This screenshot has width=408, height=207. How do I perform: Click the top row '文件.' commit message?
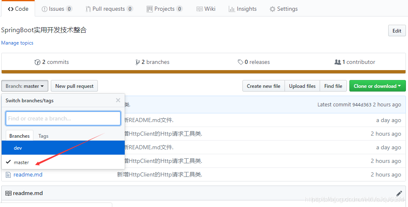149,120
